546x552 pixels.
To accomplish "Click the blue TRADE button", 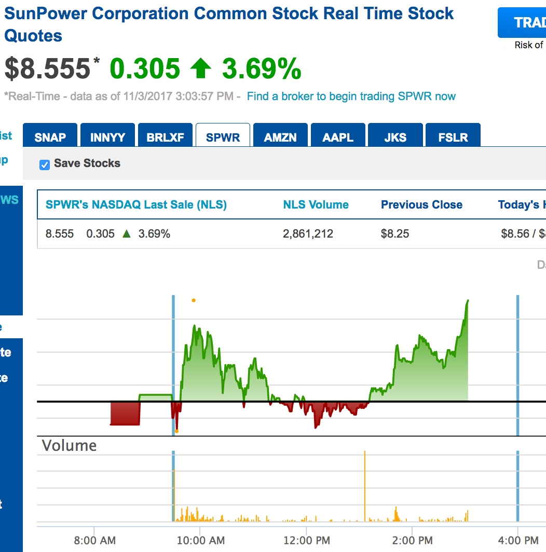I will 522,22.
